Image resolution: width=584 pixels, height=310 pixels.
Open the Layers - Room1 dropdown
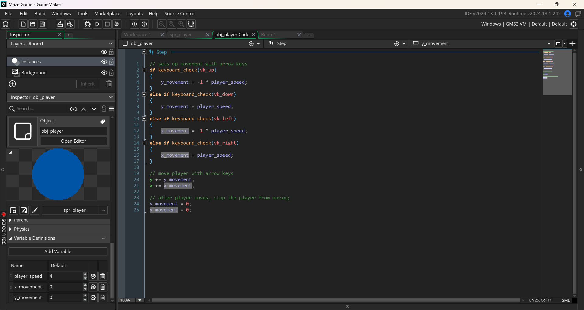point(61,44)
